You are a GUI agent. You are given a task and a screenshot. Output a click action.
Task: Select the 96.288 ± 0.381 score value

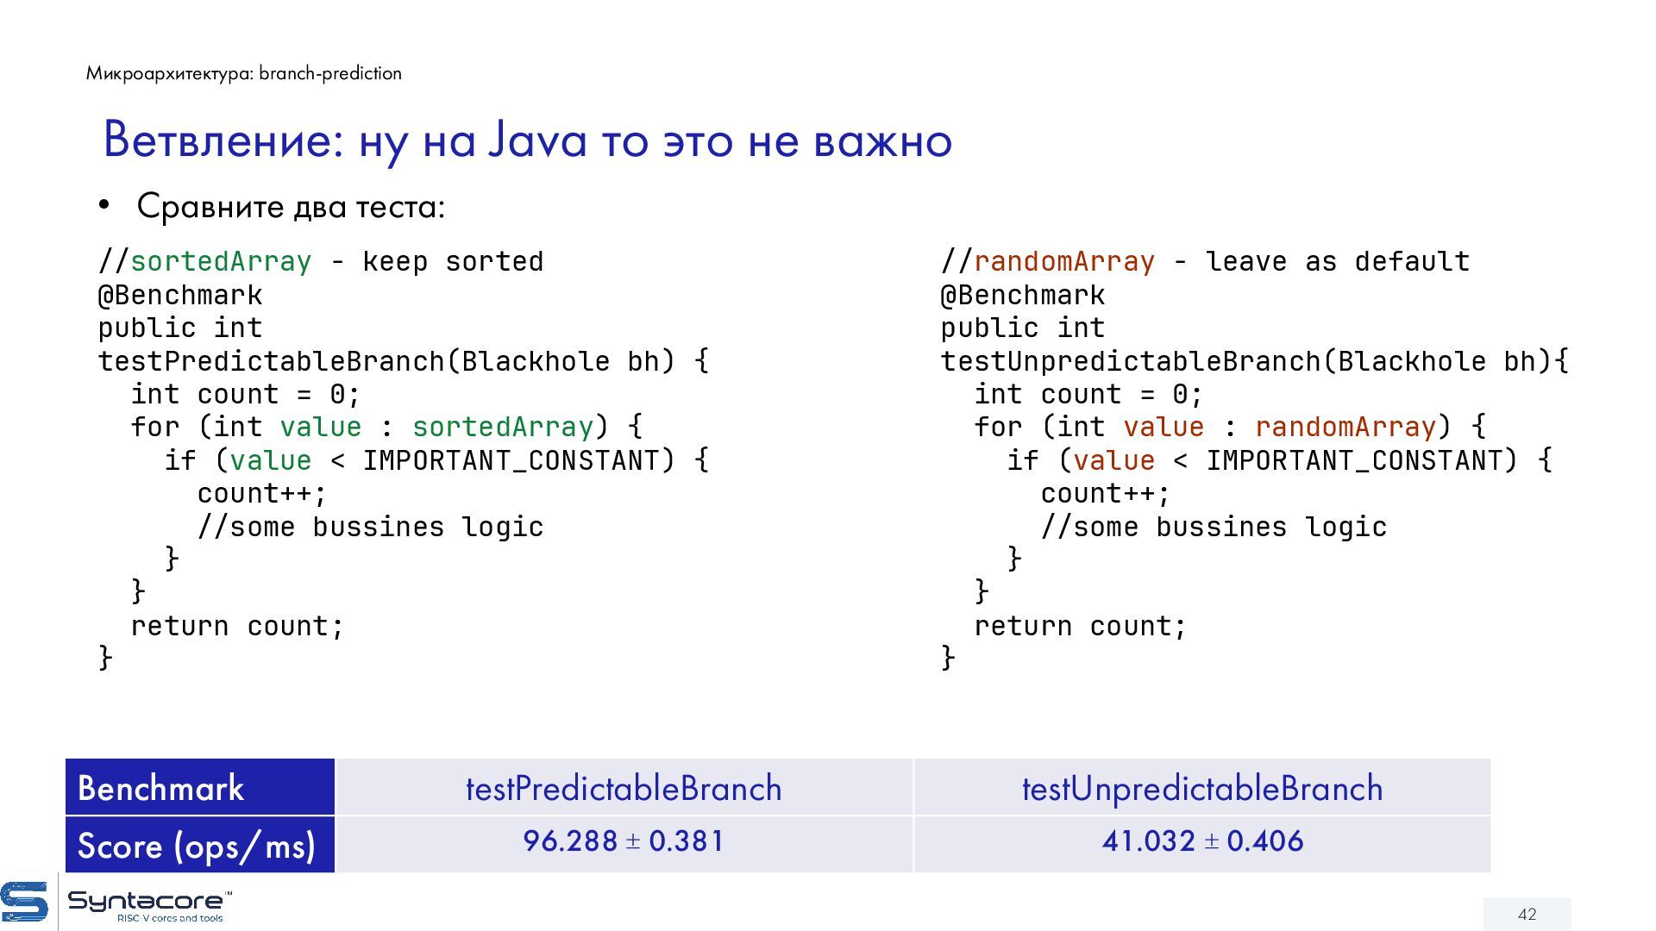tap(623, 841)
